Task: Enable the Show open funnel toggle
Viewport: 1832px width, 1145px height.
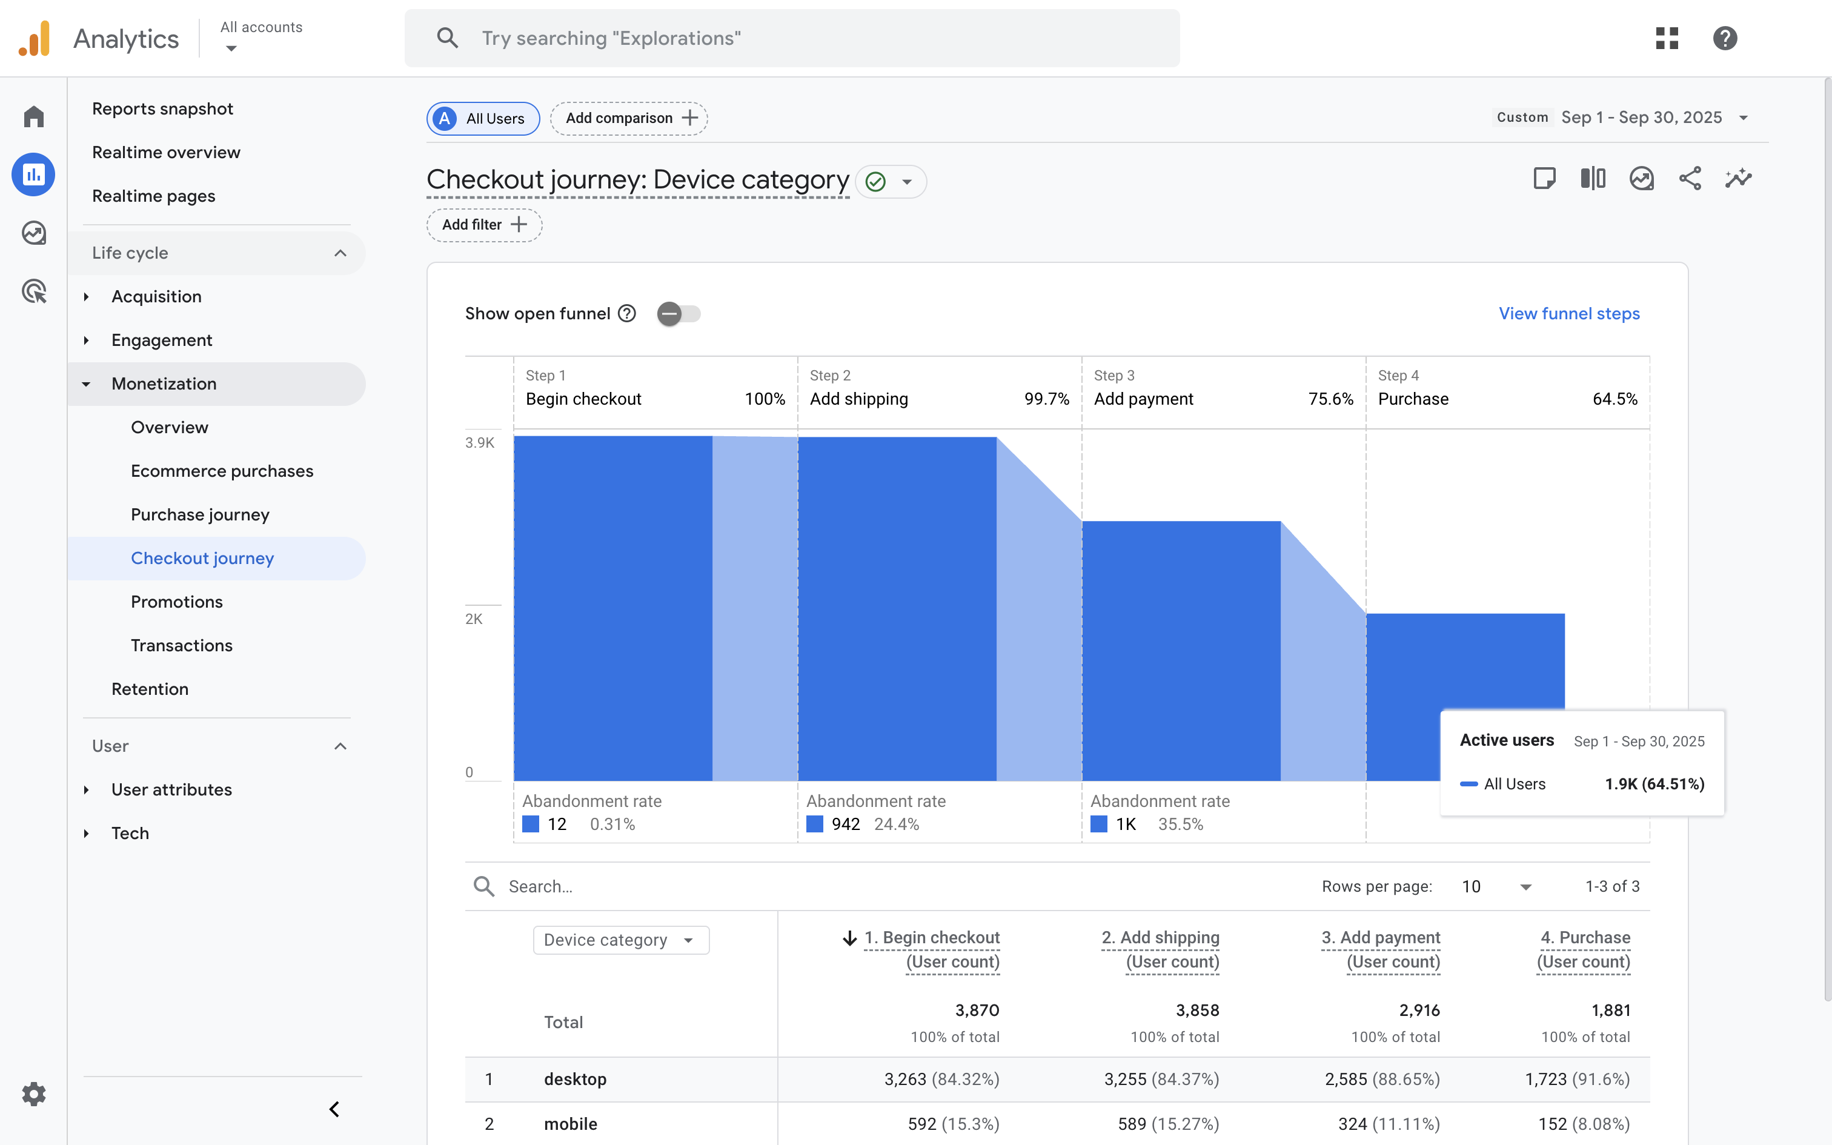Action: [x=679, y=314]
